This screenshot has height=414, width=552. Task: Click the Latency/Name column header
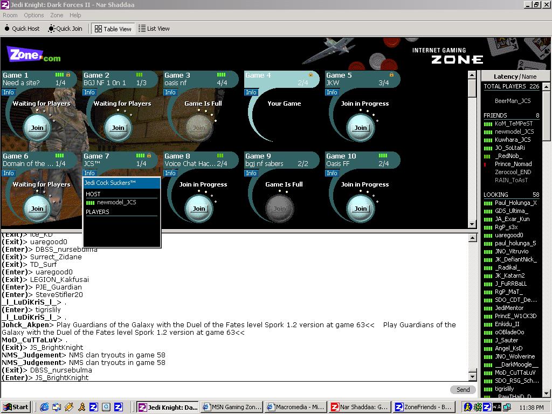(x=515, y=77)
